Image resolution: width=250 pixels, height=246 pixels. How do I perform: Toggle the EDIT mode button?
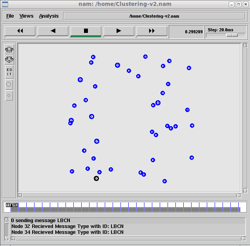pos(9,72)
